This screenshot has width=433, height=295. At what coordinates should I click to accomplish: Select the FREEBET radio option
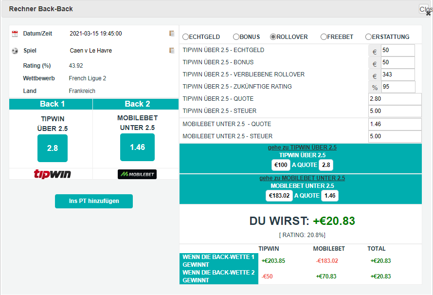pyautogui.click(x=324, y=37)
